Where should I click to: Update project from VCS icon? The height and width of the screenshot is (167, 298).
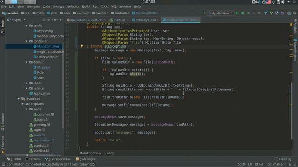tap(266, 13)
